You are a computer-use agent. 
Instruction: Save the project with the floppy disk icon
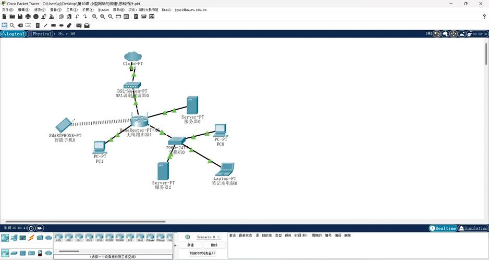(x=20, y=17)
